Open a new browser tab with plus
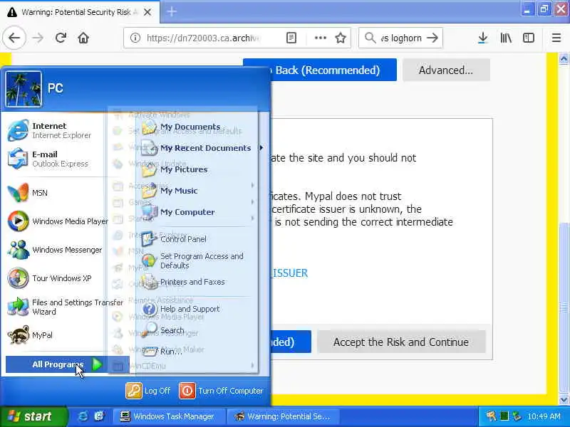Image resolution: width=570 pixels, height=427 pixels. [x=172, y=11]
